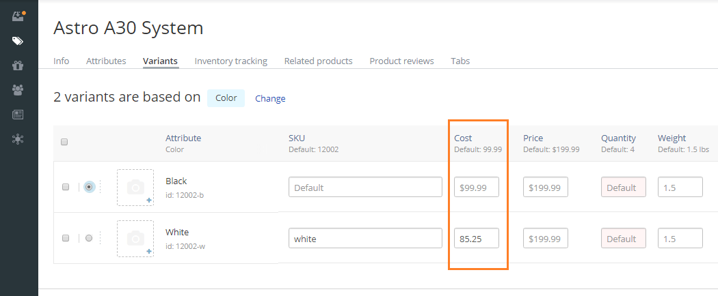Focus the Black variant SKU field
Screen dimensions: 718x296
click(365, 188)
